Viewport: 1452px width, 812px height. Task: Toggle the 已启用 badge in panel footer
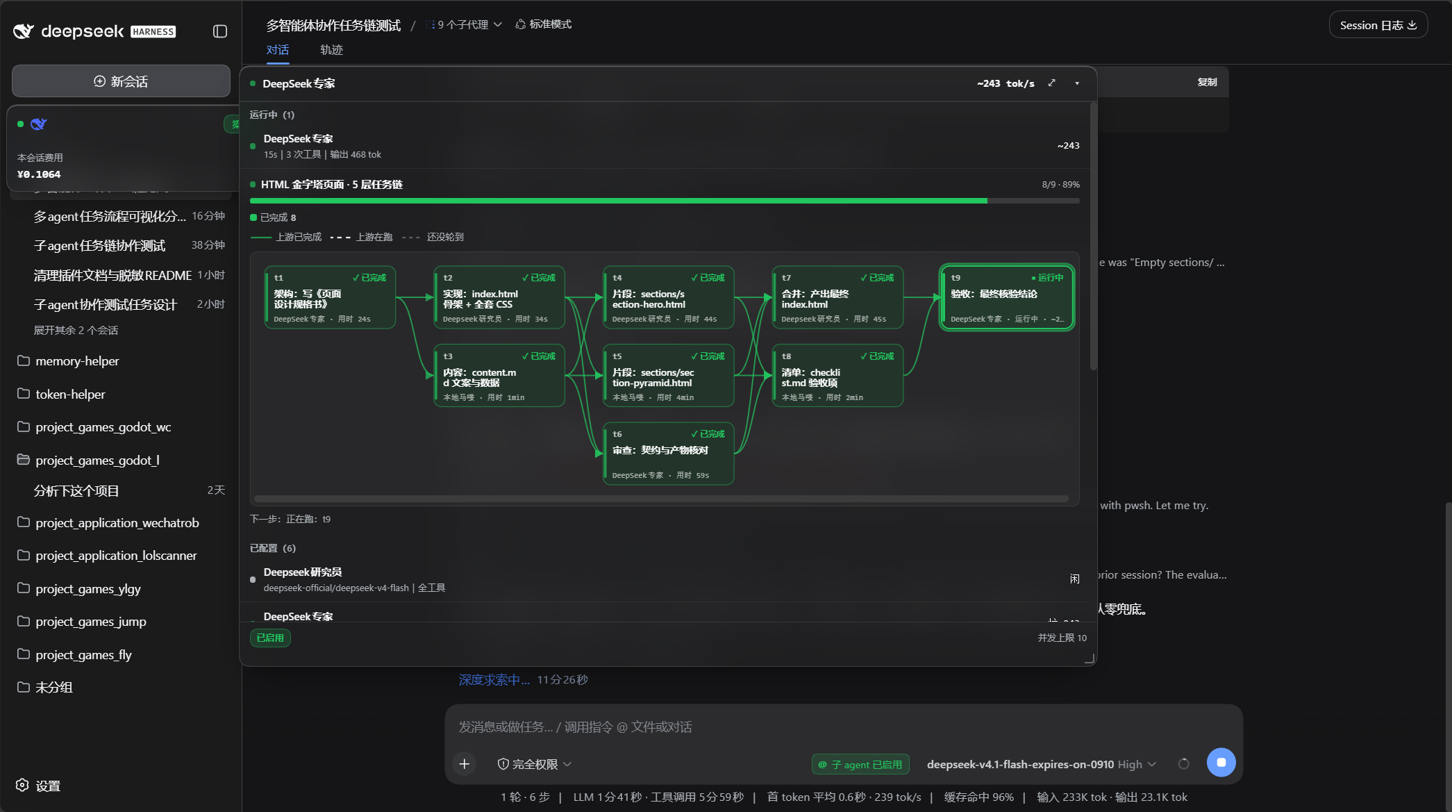coord(270,638)
